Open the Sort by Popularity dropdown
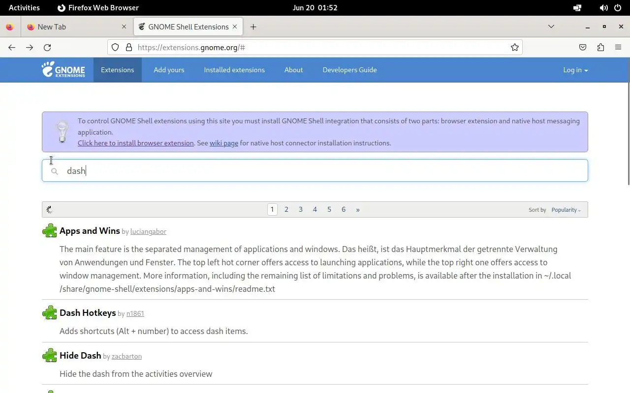The height and width of the screenshot is (393, 630). point(566,210)
